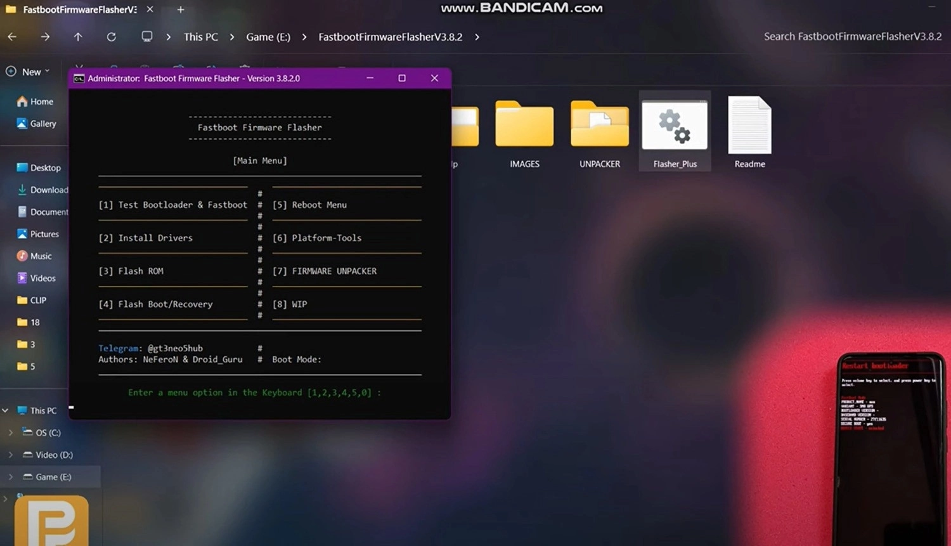Click "[8] WIP" menu text
Screen dimensions: 951x546
[x=290, y=304]
